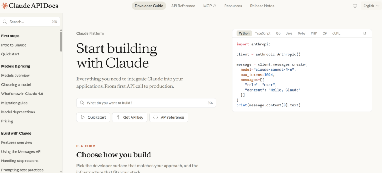
Task: Click the First steps section heading
Action: (x=10, y=36)
